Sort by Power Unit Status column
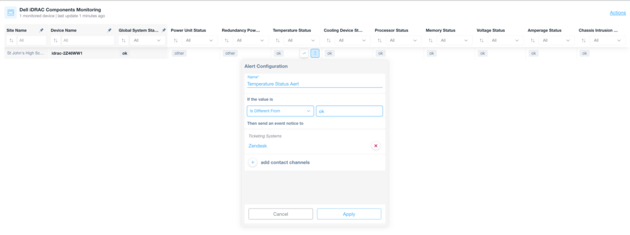This screenshot has height=235, width=630. pyautogui.click(x=175, y=41)
